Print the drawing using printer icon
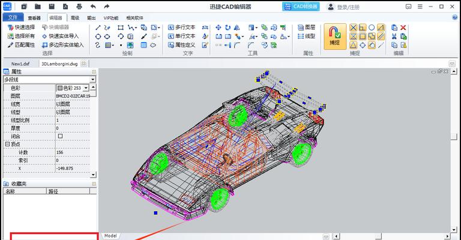 [79, 7]
